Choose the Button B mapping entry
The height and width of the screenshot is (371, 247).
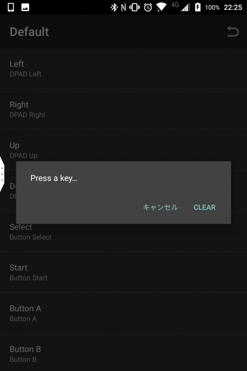(x=124, y=352)
